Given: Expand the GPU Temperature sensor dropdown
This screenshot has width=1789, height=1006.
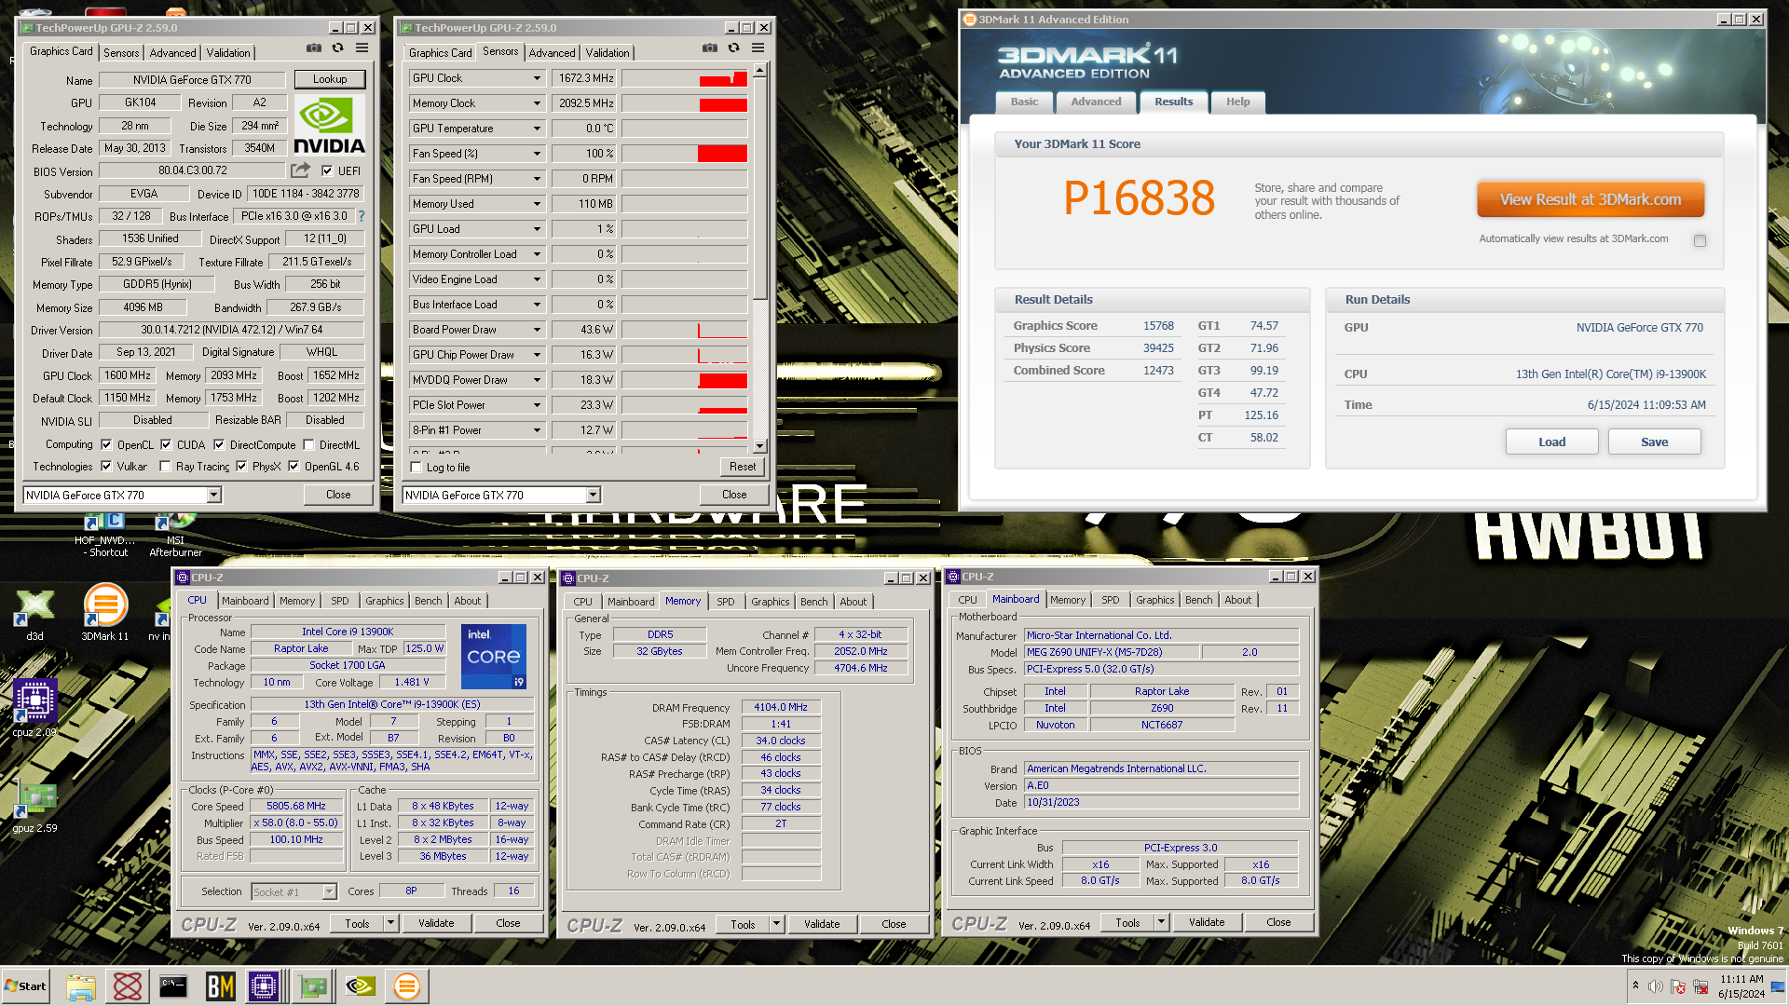Looking at the screenshot, I should [537, 129].
